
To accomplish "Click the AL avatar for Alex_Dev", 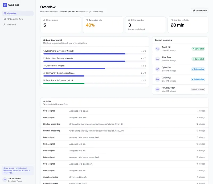I will coord(157,59).
